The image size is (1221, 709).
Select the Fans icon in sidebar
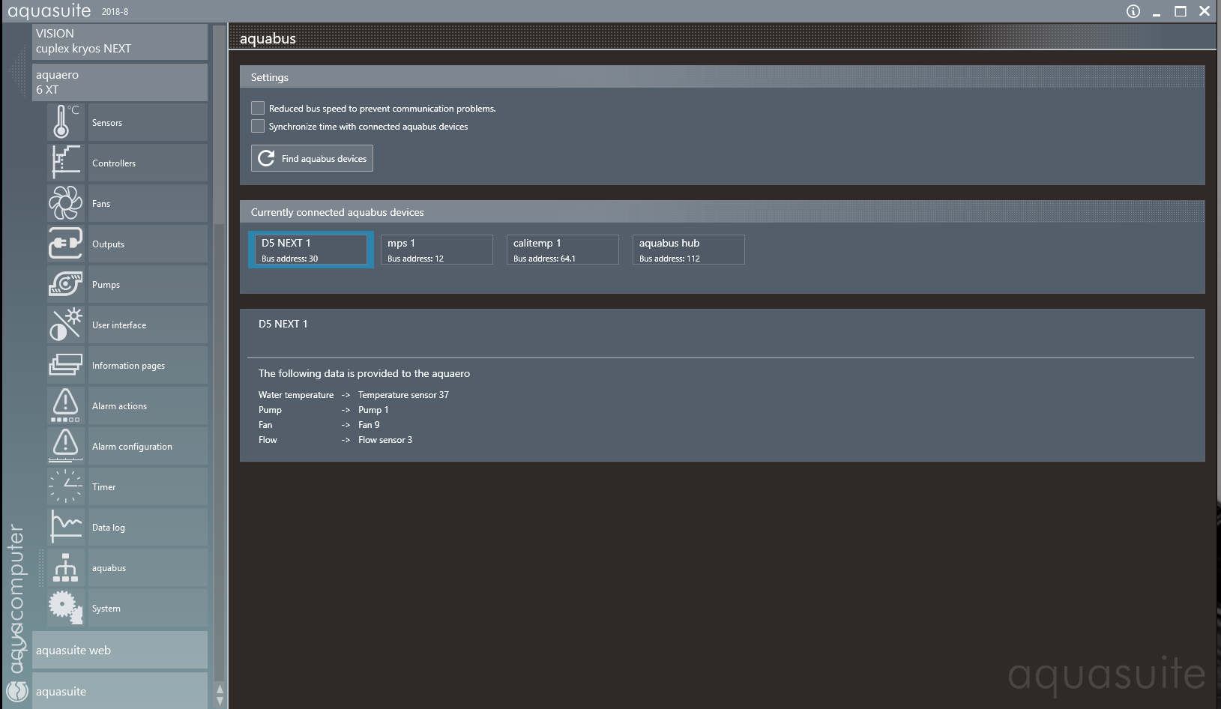65,203
